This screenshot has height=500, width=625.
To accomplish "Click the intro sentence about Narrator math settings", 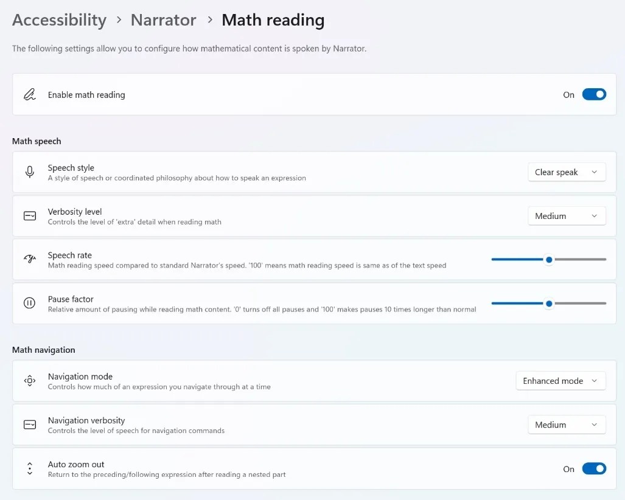I will [189, 49].
